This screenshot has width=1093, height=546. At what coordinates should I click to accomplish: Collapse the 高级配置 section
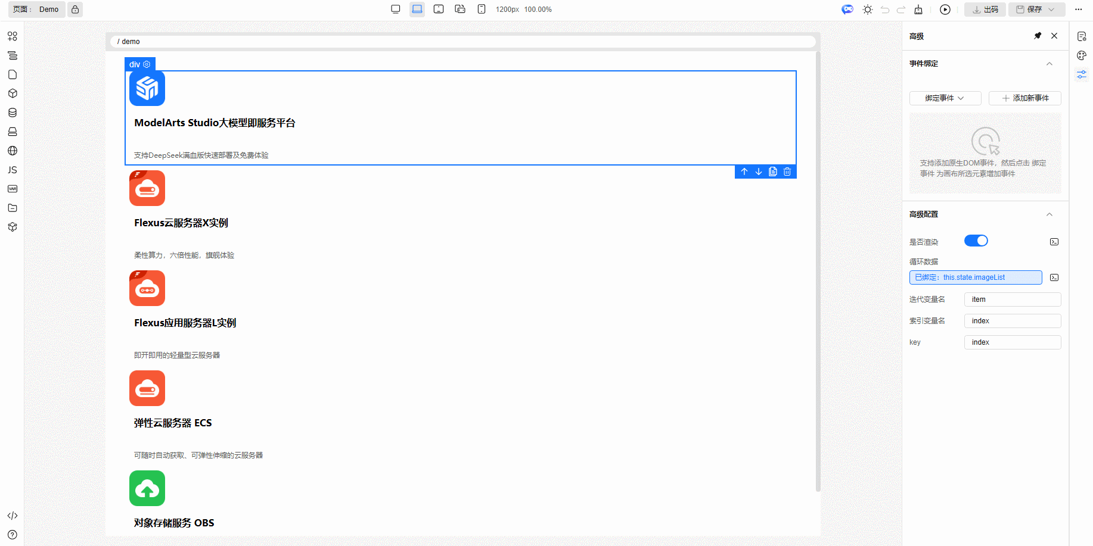pyautogui.click(x=1049, y=214)
